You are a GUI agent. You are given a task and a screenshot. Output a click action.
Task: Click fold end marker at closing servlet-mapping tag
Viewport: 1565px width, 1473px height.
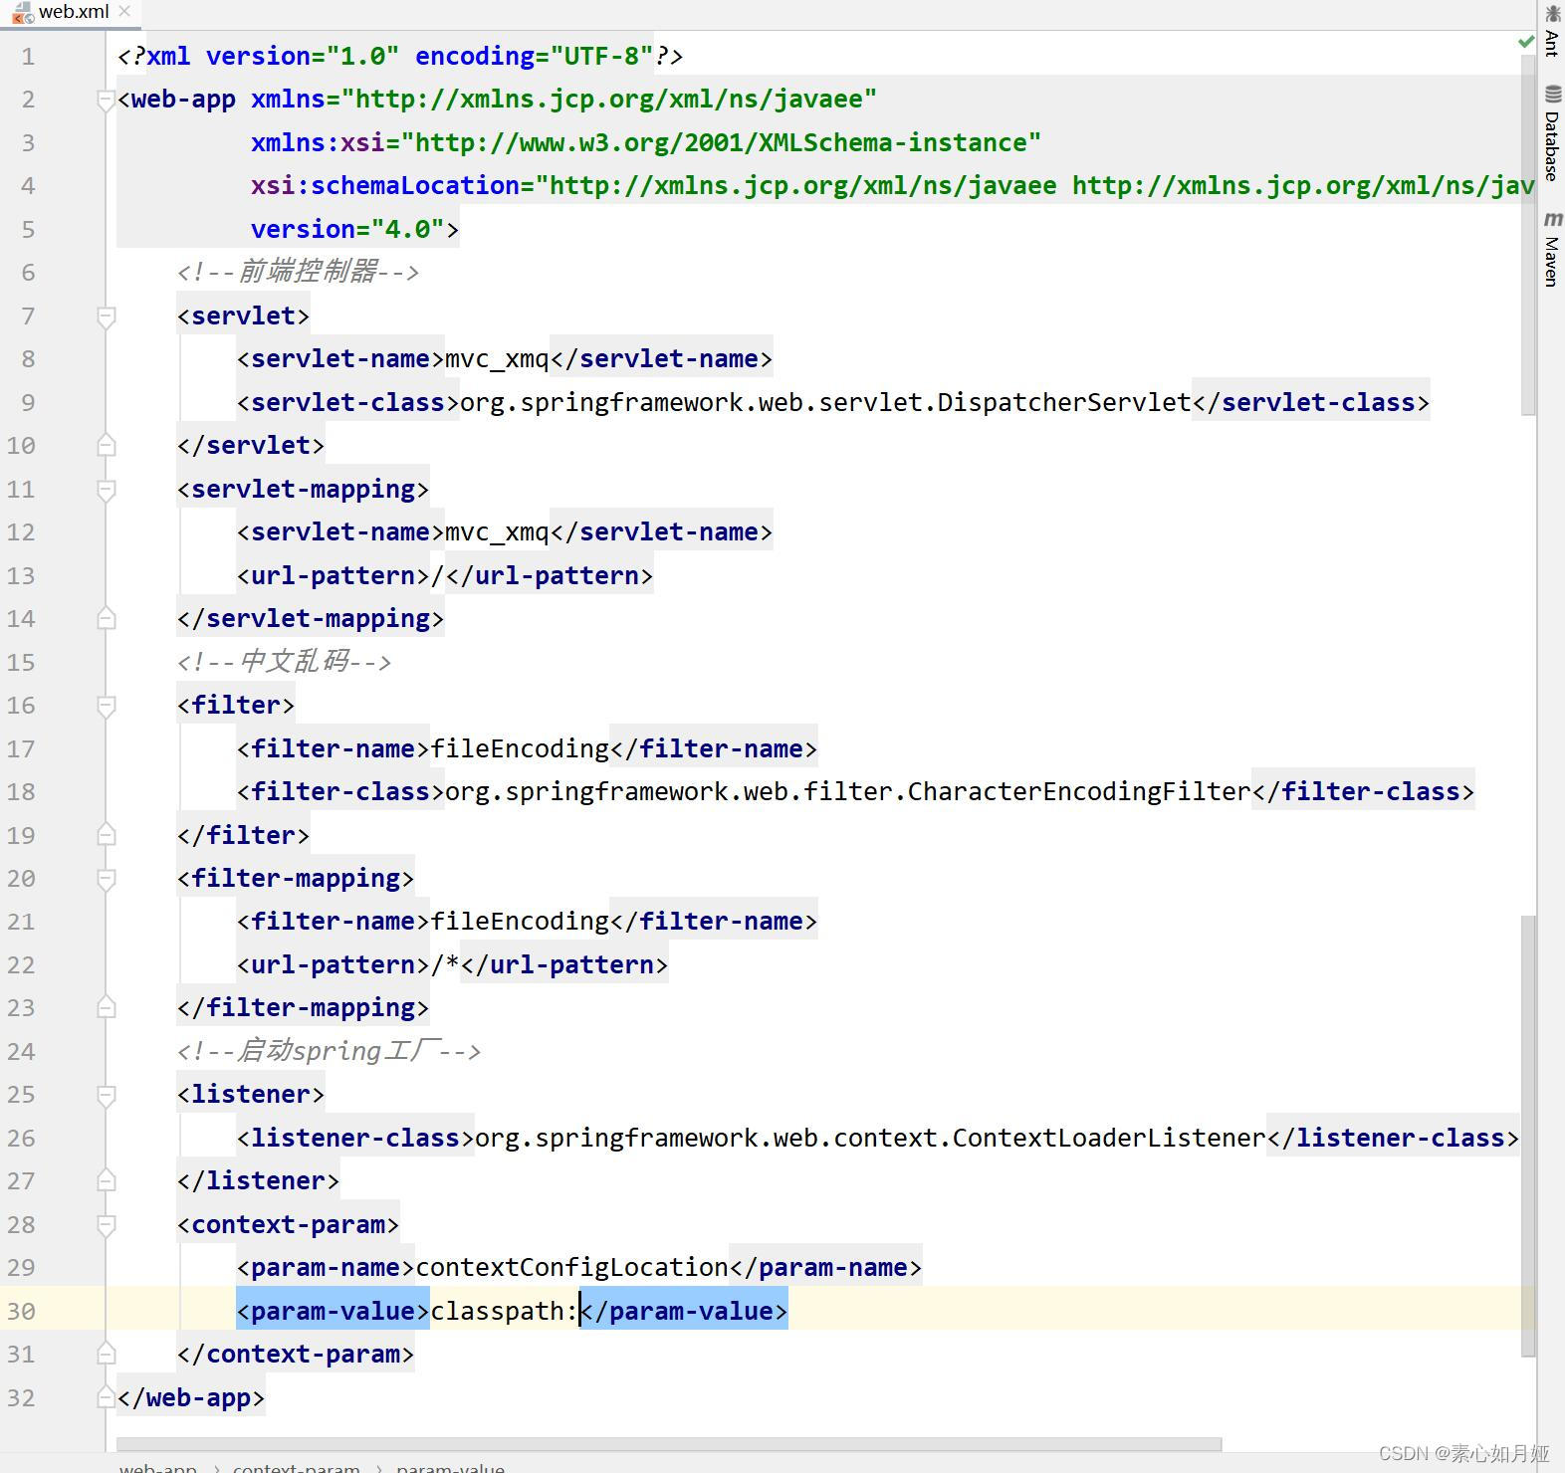tap(106, 619)
